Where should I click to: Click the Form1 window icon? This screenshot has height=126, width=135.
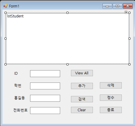click(5, 6)
